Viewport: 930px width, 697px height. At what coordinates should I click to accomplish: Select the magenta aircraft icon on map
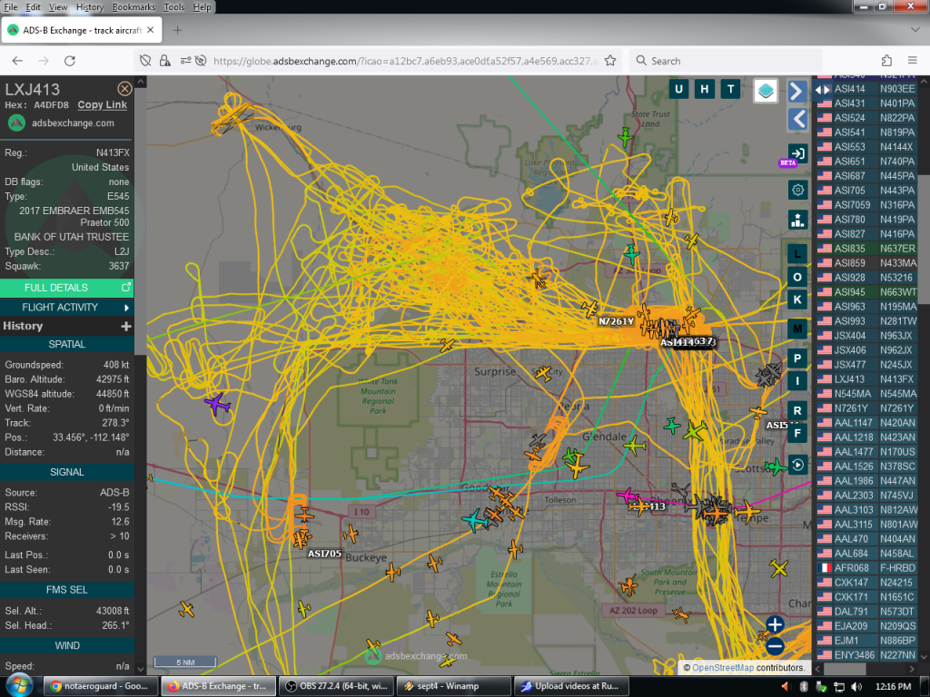click(x=627, y=495)
